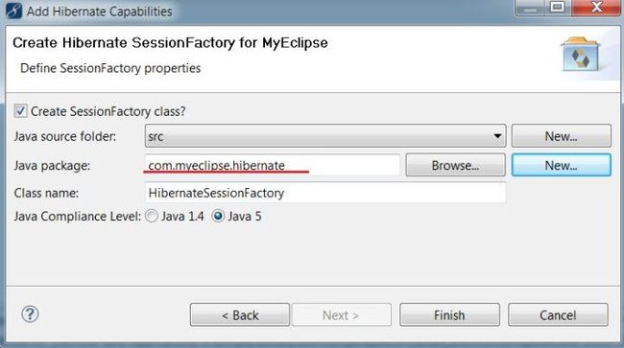624x348 pixels.
Task: Select Java 1.4 compliance level
Action: 152,216
